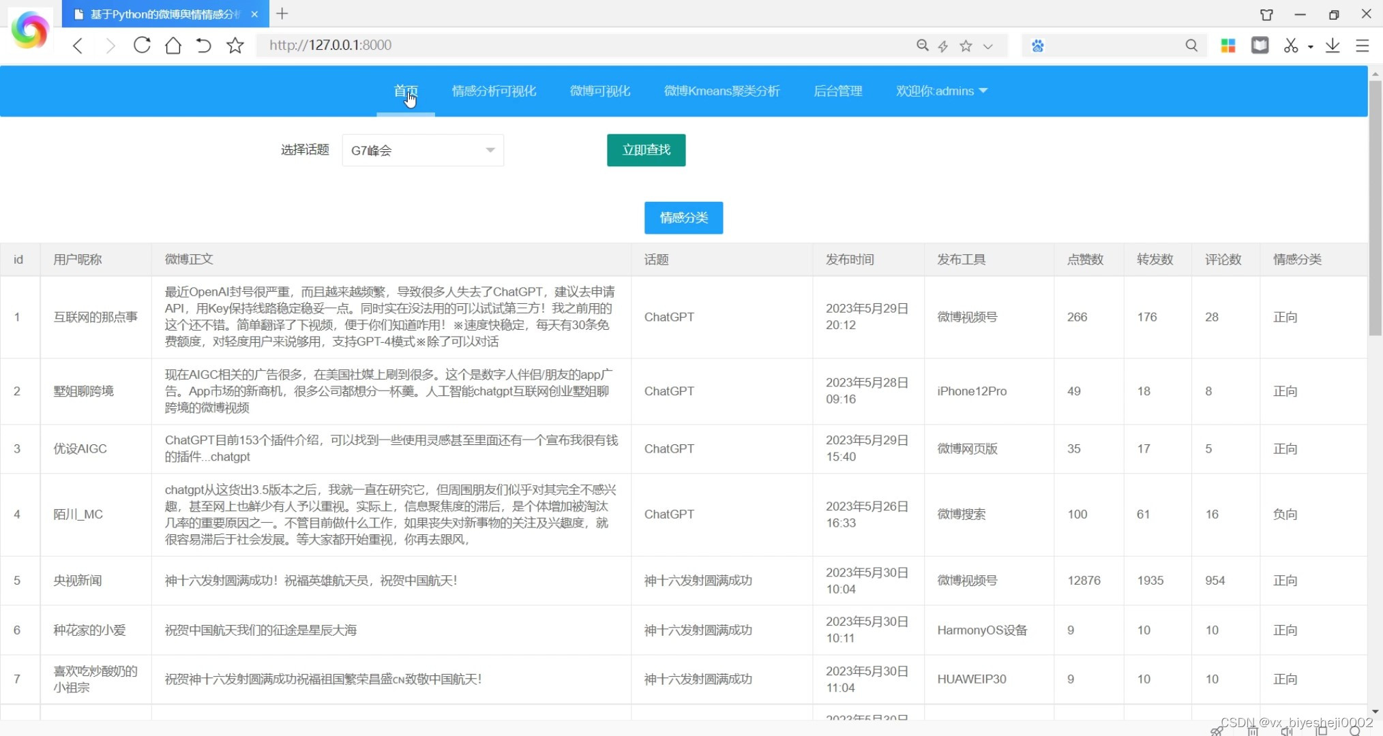
Task: Open the downloads panel icon
Action: [x=1333, y=45]
